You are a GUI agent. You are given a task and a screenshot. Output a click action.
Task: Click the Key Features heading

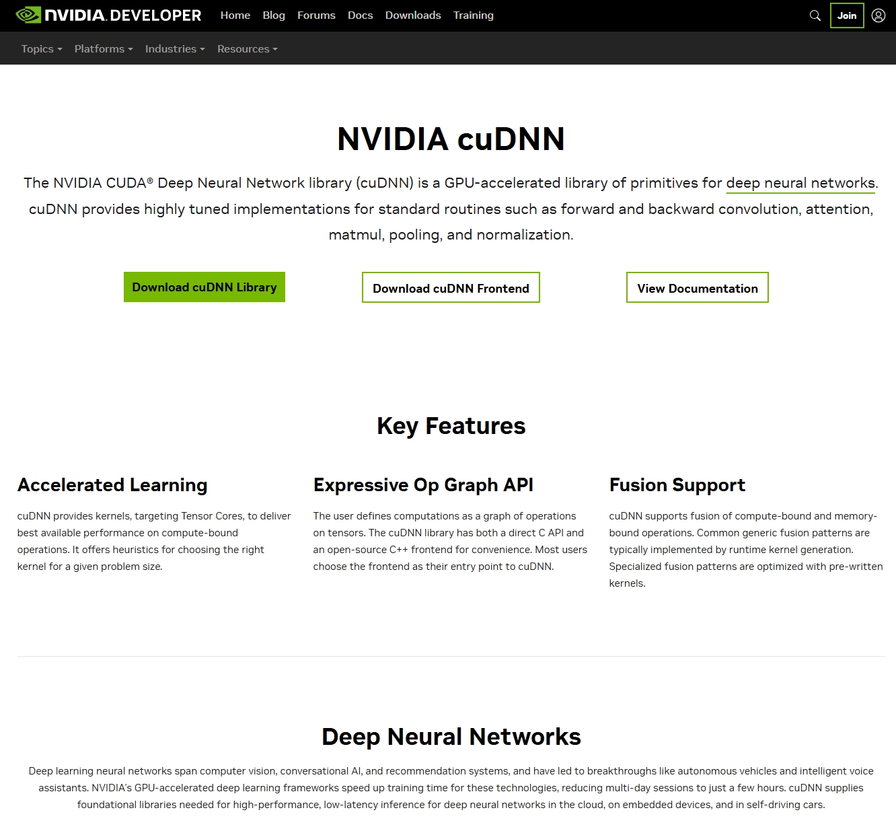(x=451, y=426)
